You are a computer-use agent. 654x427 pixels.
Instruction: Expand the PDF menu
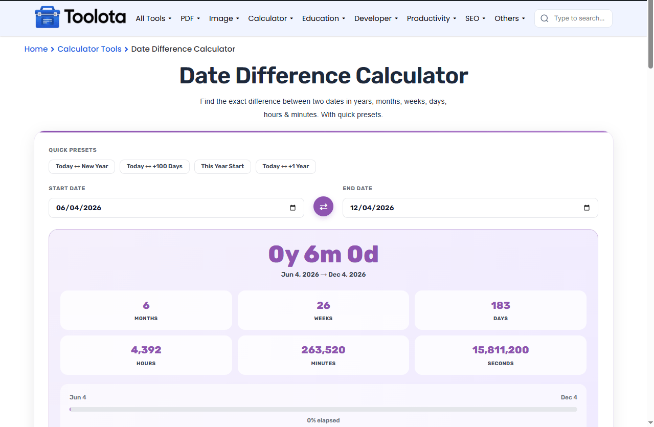click(x=190, y=18)
